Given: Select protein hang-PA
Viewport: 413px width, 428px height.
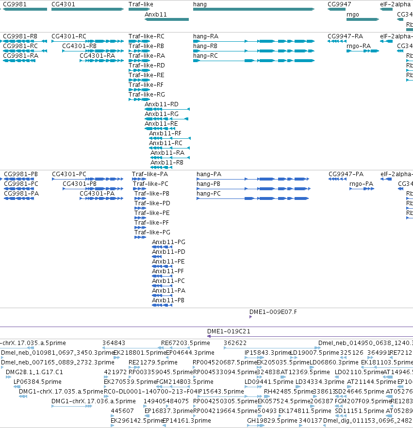Looking at the screenshot, I should 253,179.
